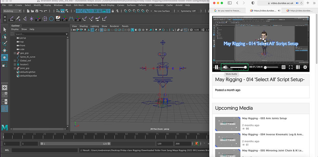Activate the Move tool in the toolbox
Image resolution: width=318 pixels, height=157 pixels.
[5, 51]
